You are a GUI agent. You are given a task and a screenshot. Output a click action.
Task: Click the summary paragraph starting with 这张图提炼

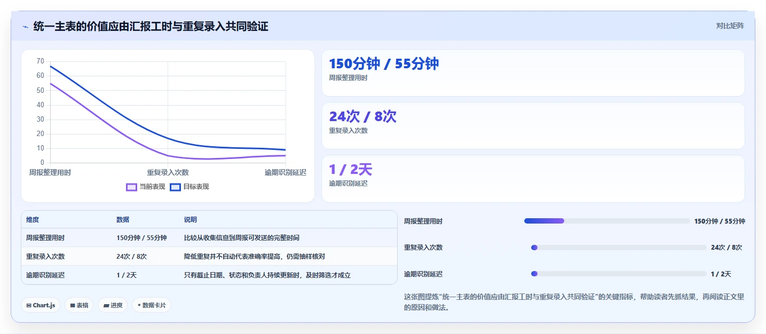click(x=574, y=302)
